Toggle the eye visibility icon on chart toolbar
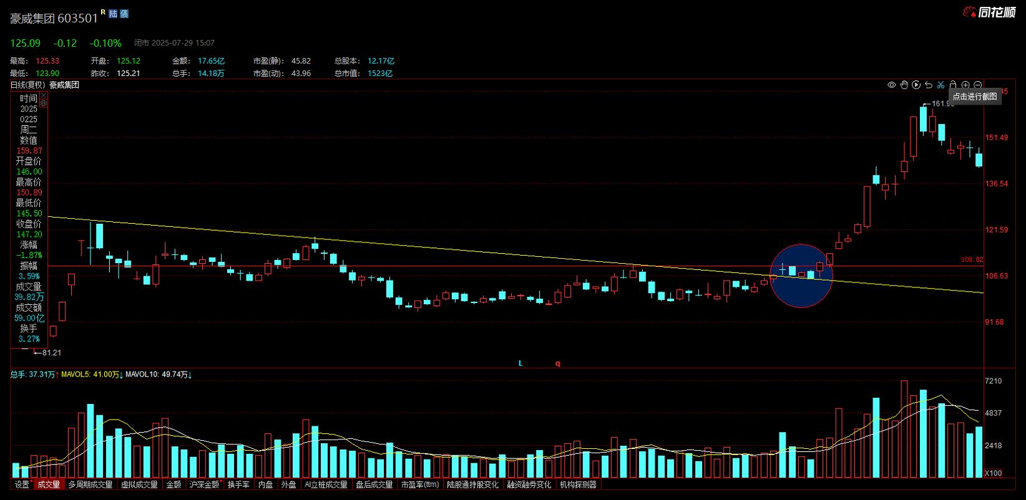The image size is (1026, 500). pos(891,85)
